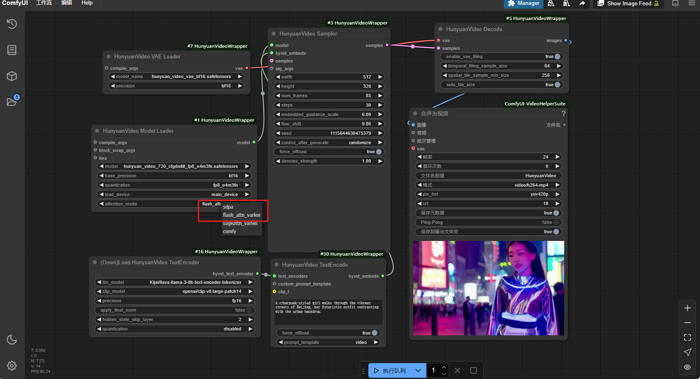Open the model library cube icon
This screenshot has height=379, width=700.
12,76
